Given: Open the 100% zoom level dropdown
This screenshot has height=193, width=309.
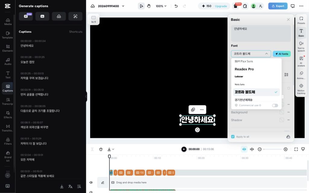Looking at the screenshot, I should point(161,6).
